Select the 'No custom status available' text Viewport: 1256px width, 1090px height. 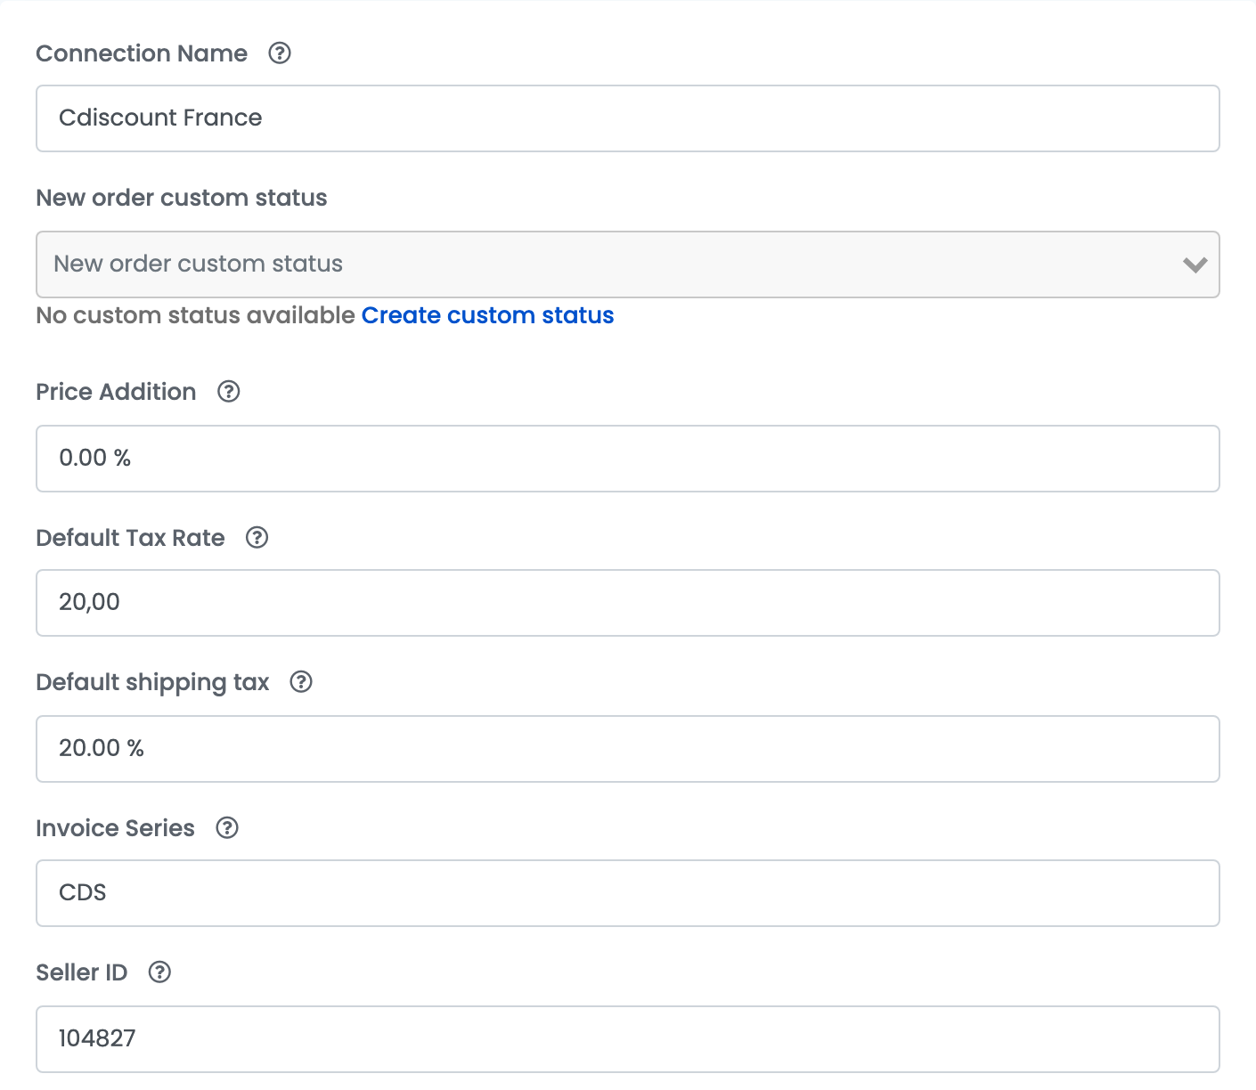point(196,315)
